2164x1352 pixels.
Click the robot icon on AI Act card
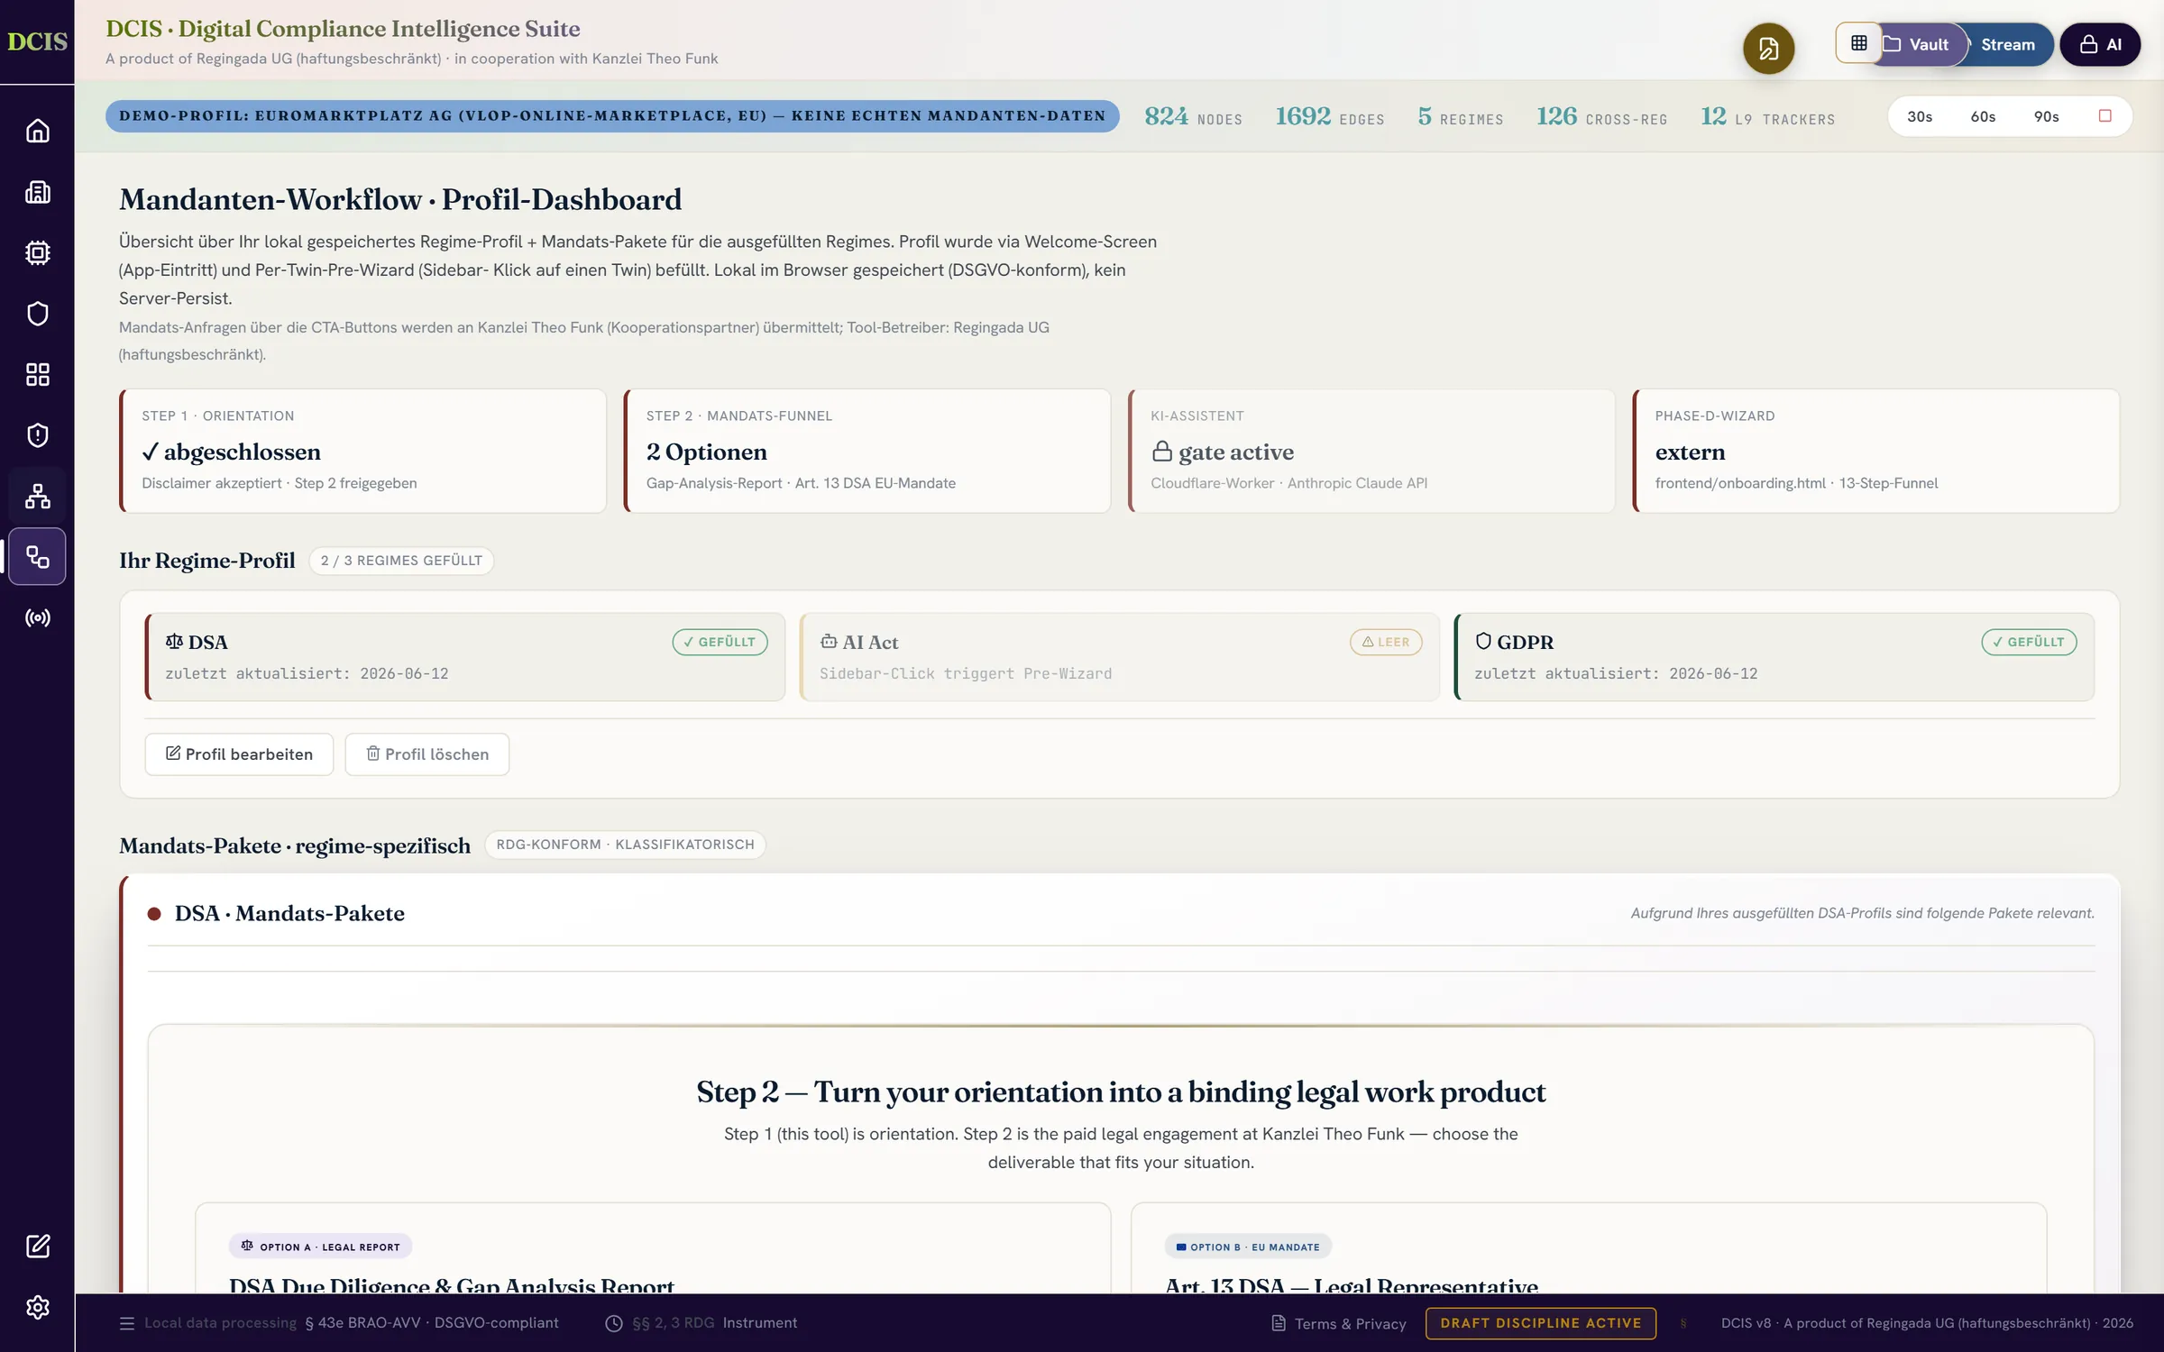(829, 642)
